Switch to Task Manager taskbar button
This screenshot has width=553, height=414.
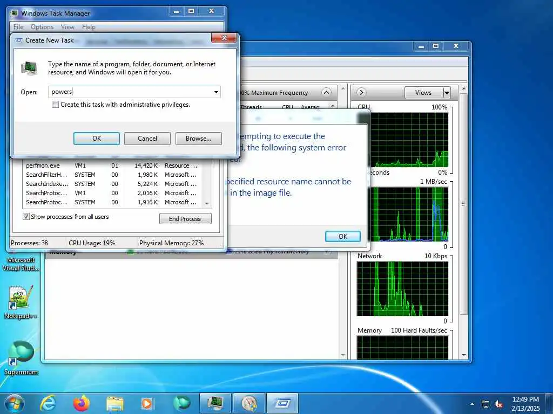(215, 403)
